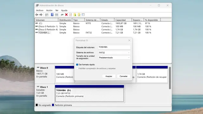This screenshot has height=114, width=203.
Task: Click drive icon beside Disco 0 Partición 4
Action: click(x=37, y=29)
